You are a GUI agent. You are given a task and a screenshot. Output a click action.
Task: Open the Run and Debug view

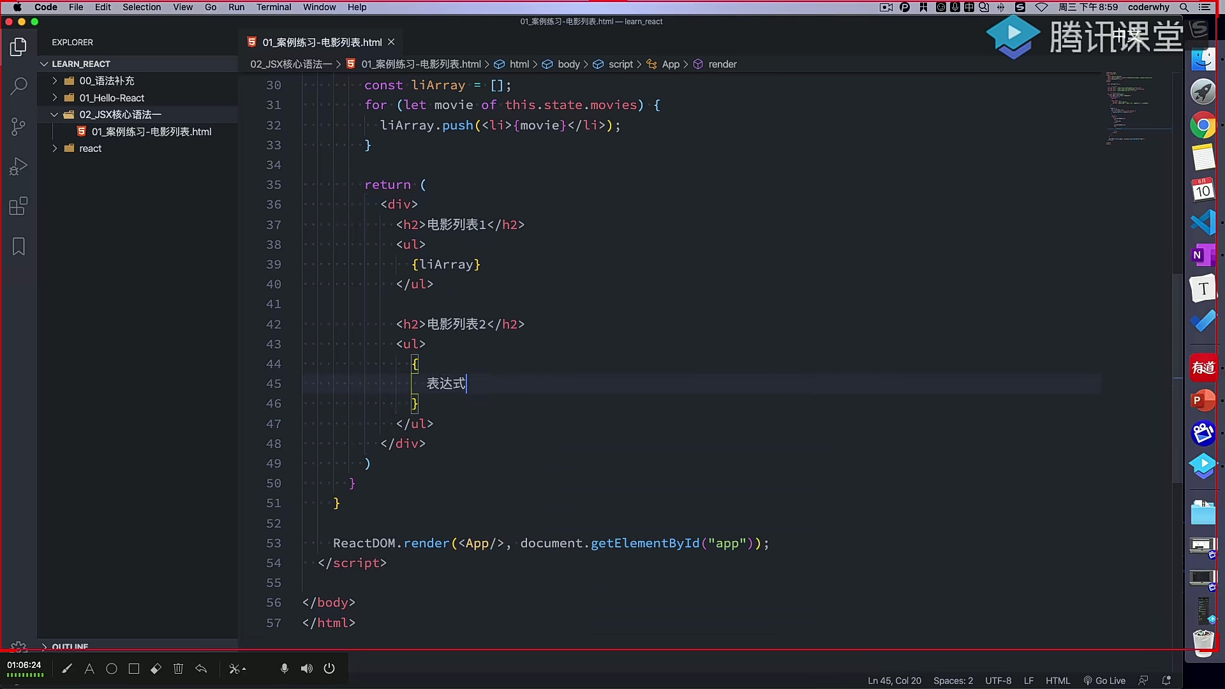[19, 167]
